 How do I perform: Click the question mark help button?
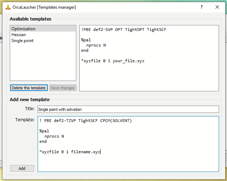(202, 7)
